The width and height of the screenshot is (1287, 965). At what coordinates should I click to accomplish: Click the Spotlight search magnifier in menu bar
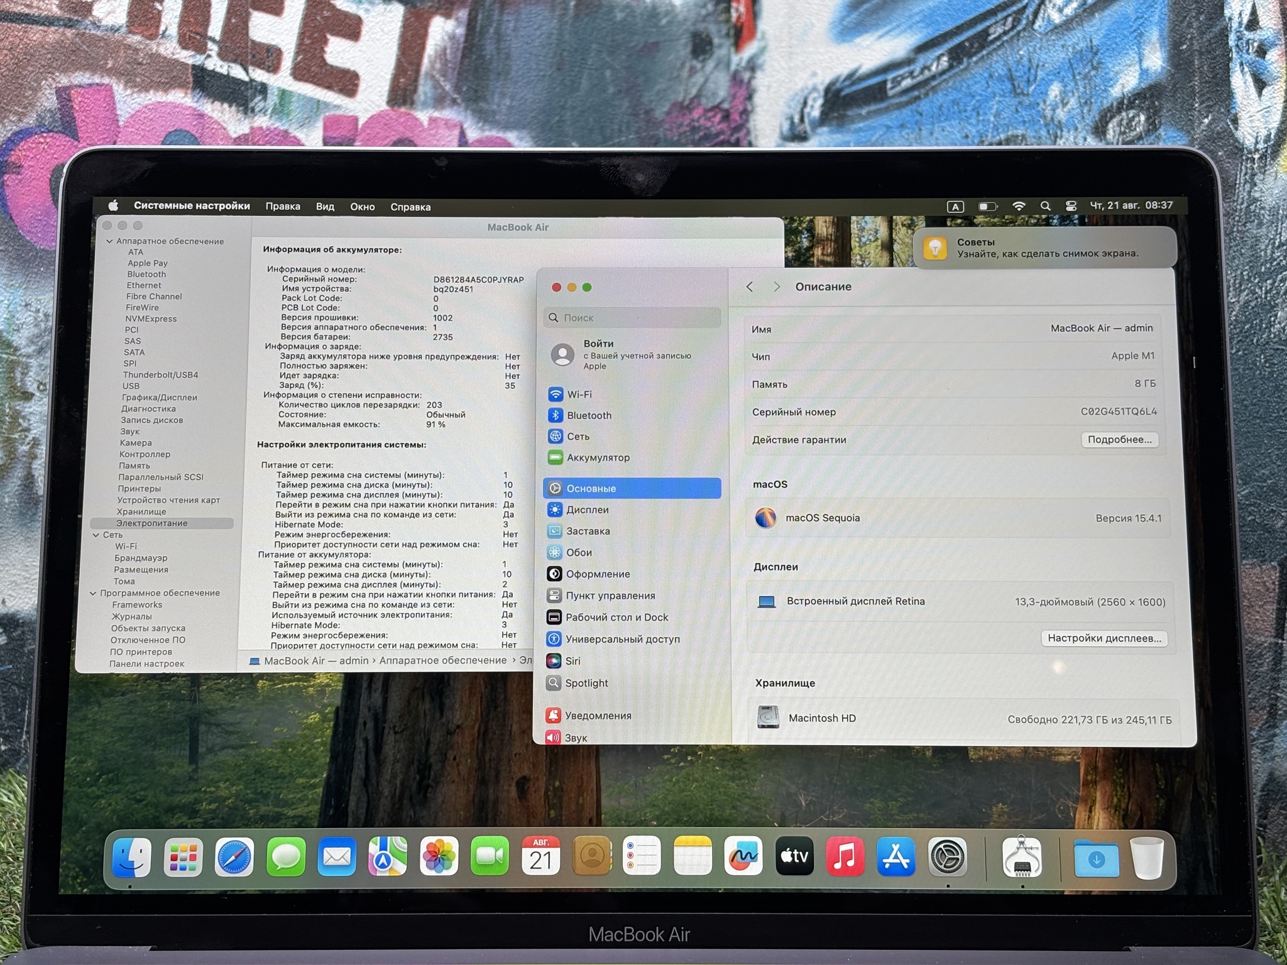pos(1045,206)
